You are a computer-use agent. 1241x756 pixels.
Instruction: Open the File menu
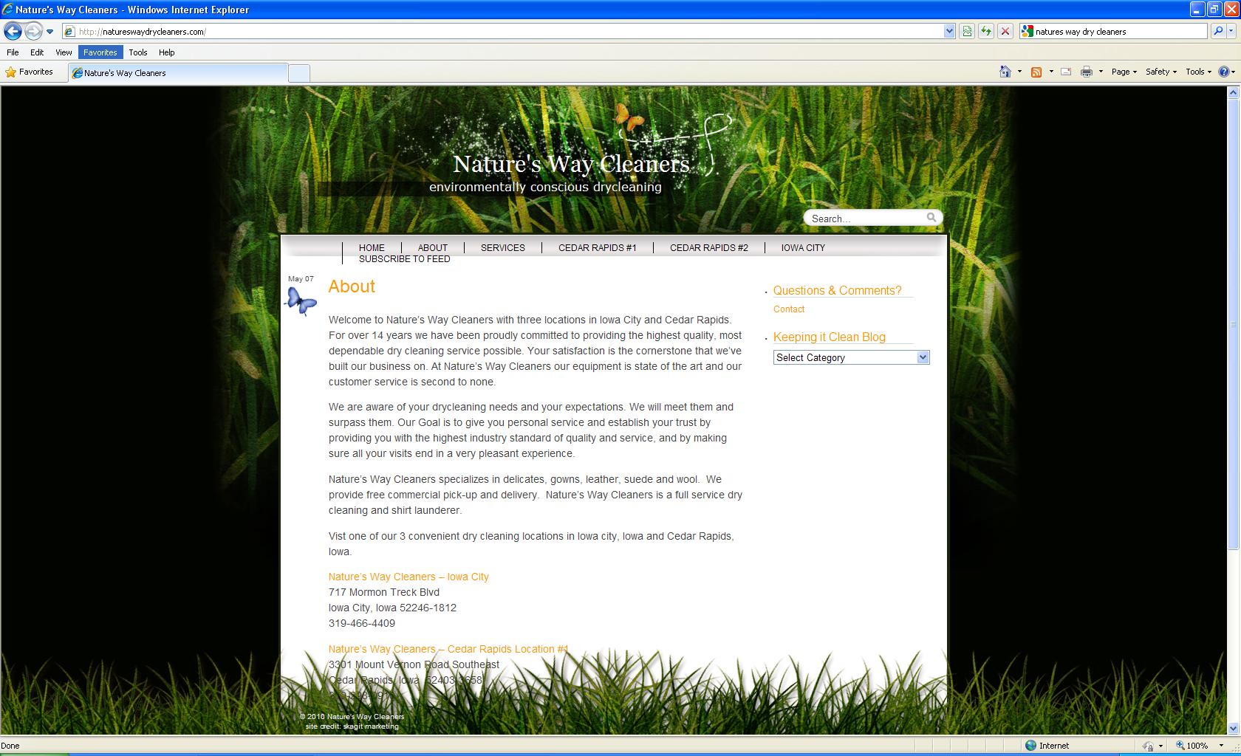(x=13, y=52)
